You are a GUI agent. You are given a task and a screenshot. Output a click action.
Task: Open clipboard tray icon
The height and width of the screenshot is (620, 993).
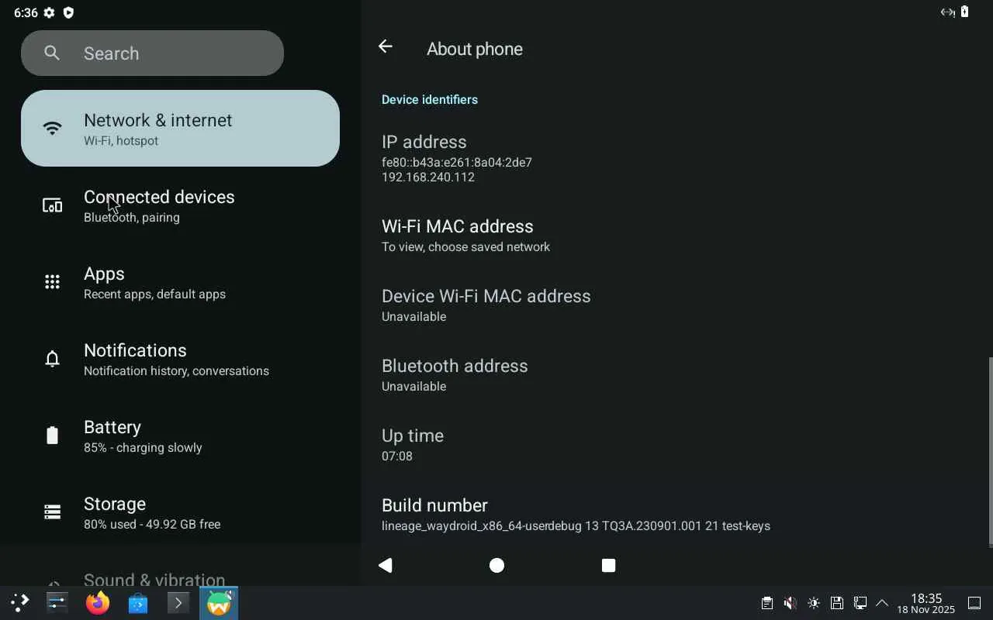[766, 603]
